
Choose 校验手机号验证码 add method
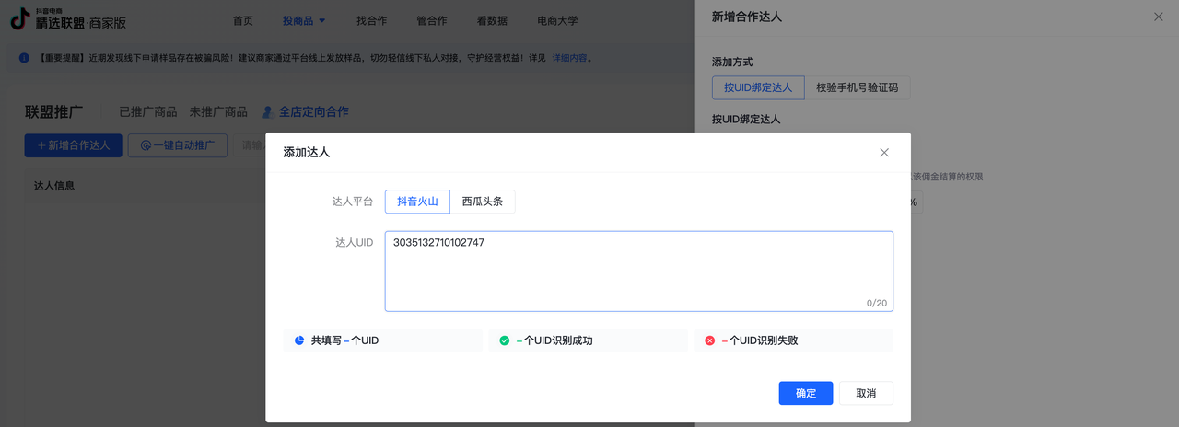click(x=857, y=87)
